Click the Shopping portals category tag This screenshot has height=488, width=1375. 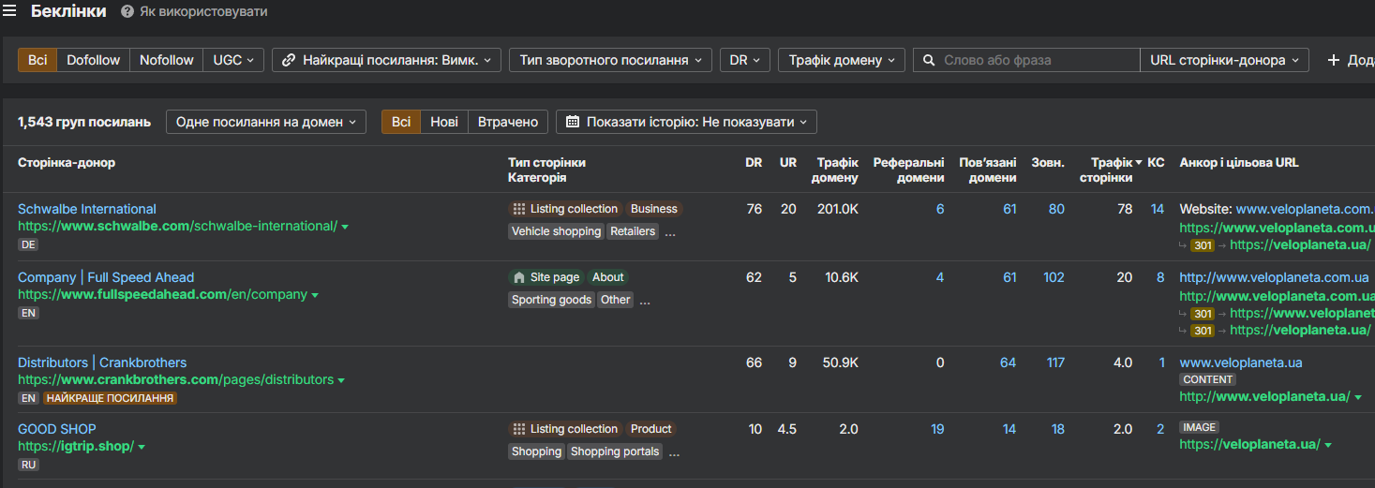(615, 451)
